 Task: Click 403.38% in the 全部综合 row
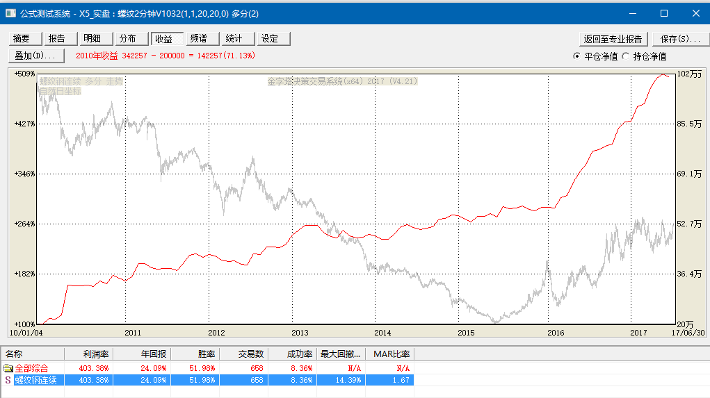tap(94, 368)
